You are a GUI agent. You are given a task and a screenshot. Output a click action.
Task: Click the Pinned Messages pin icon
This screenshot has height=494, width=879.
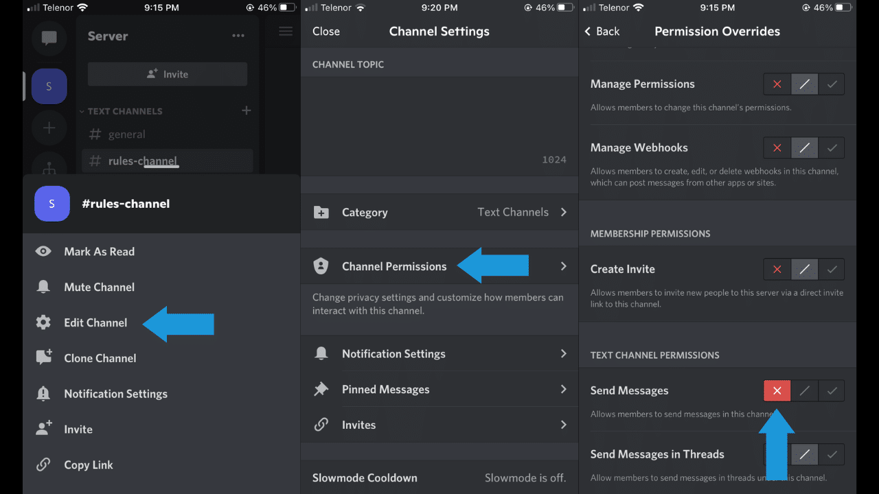click(321, 388)
